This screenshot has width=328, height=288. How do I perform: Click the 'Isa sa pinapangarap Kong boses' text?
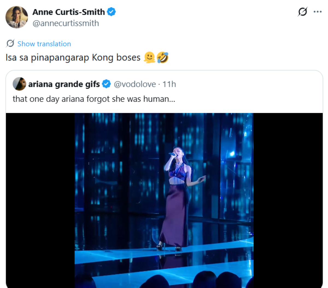[73, 58]
